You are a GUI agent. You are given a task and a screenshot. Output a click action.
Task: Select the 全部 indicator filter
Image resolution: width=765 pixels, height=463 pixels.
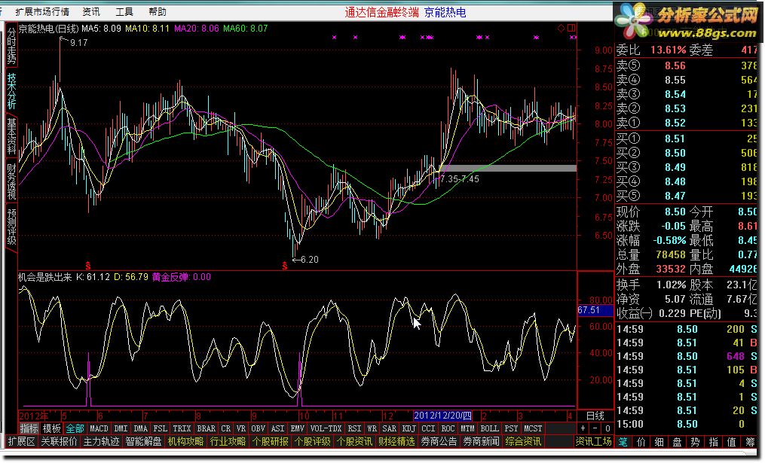(x=75, y=428)
